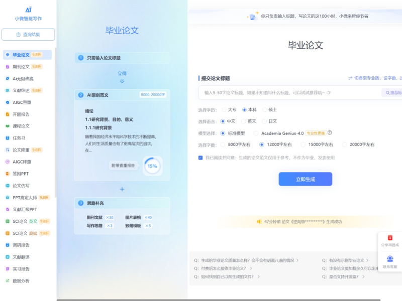This screenshot has height=301, width=402.
Task: Expand FAQ 是否支持开发票
Action: tap(343, 276)
